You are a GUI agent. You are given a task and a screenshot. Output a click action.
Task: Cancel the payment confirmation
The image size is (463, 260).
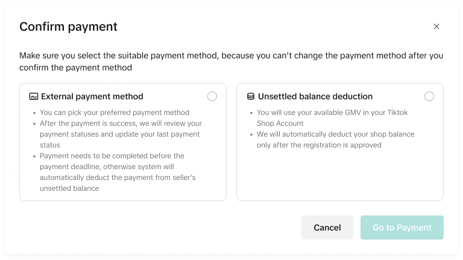[327, 227]
